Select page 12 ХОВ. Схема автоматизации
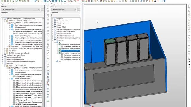This screenshot has height=107, width=191. (27, 104)
